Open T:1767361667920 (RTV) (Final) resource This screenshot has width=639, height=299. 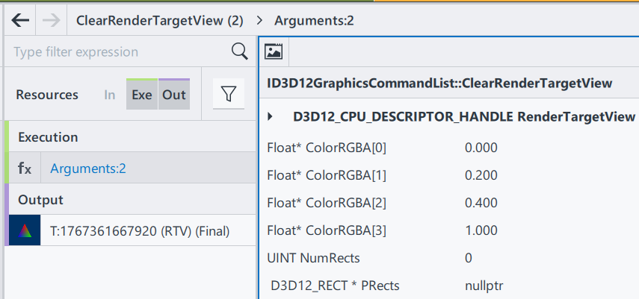pyautogui.click(x=140, y=231)
